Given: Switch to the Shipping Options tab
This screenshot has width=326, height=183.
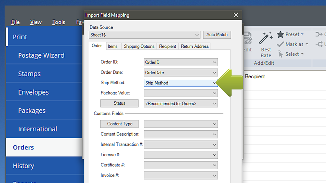Looking at the screenshot, I should point(139,46).
